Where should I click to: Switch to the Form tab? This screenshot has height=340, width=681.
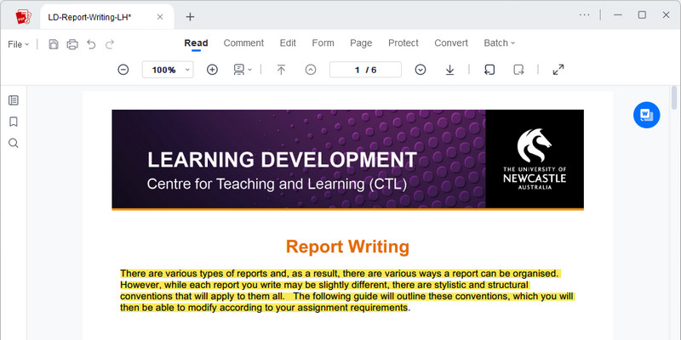click(323, 43)
